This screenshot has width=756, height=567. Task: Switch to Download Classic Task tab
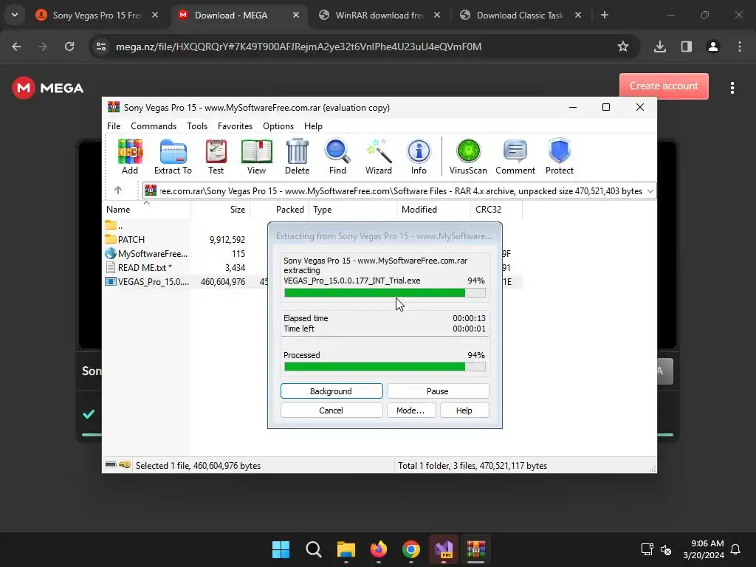[x=520, y=15]
